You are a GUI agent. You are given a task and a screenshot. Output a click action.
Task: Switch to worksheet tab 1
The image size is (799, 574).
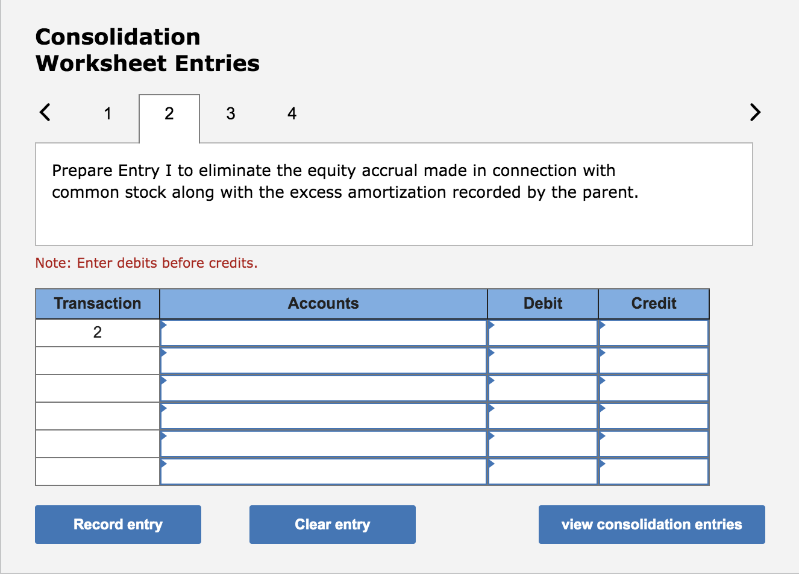tap(108, 113)
